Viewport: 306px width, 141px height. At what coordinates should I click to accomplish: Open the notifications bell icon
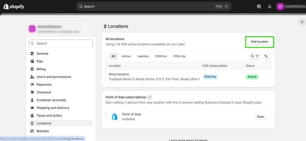270,7
